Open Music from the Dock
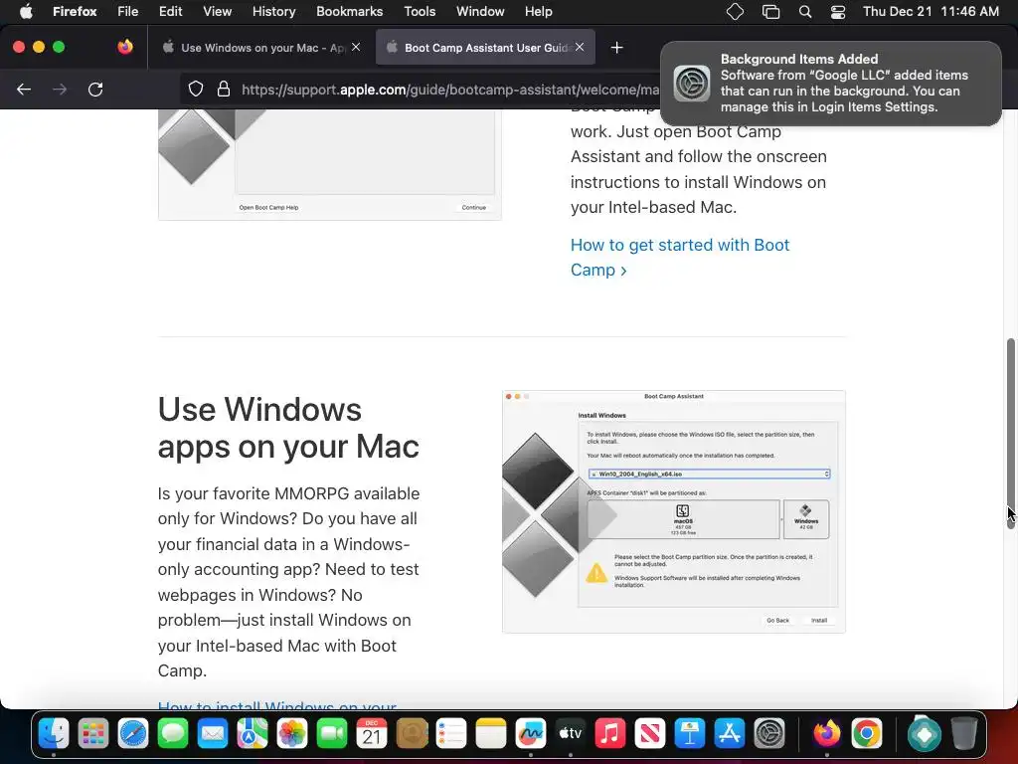The height and width of the screenshot is (764, 1018). 609,734
